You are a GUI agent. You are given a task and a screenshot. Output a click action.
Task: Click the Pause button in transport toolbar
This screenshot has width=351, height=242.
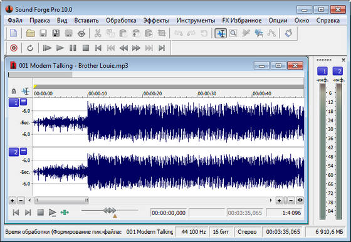tap(73, 48)
